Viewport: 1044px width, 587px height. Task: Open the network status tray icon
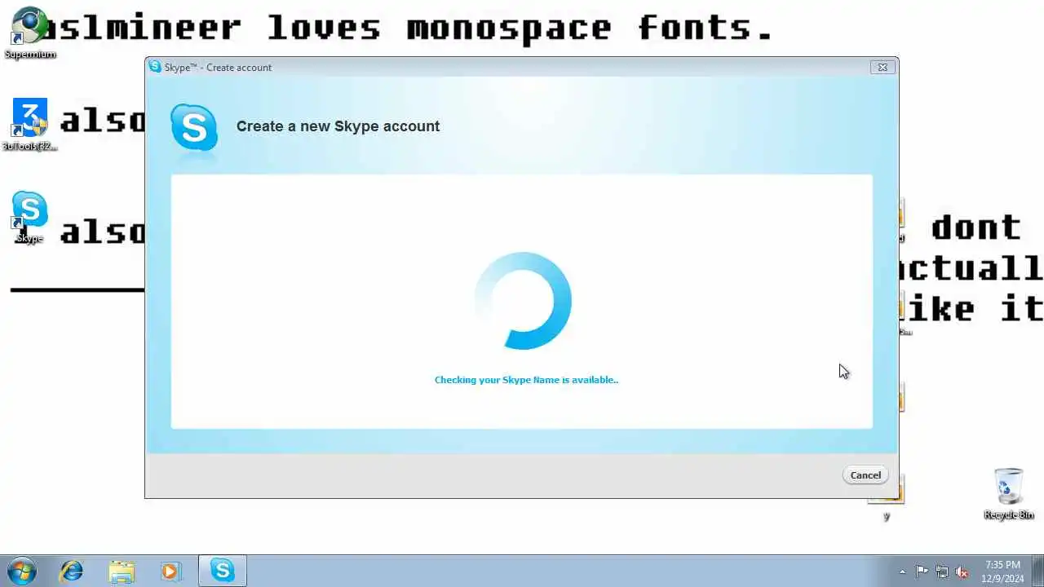point(942,572)
